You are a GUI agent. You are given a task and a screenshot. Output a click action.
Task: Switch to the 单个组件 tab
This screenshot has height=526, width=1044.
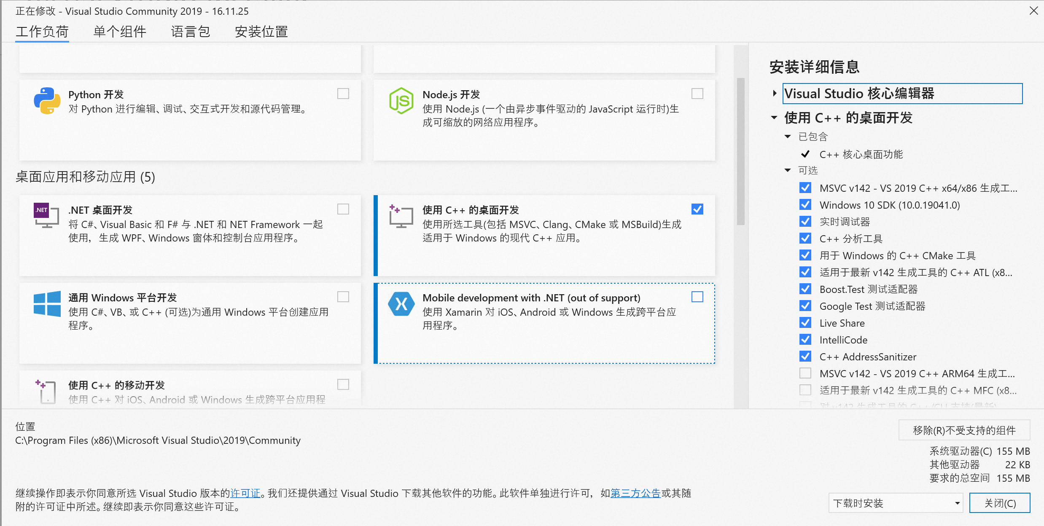(120, 32)
